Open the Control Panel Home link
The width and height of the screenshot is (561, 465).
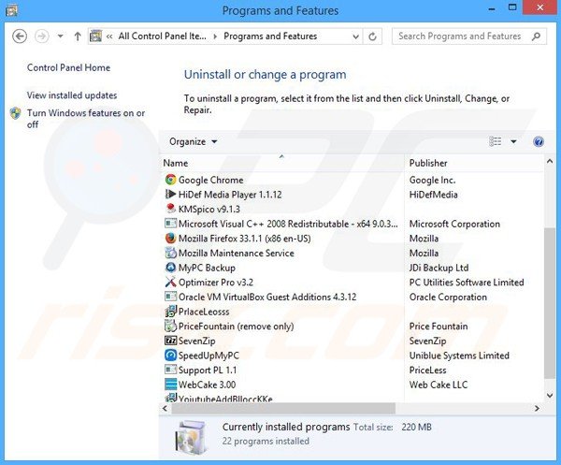[68, 67]
